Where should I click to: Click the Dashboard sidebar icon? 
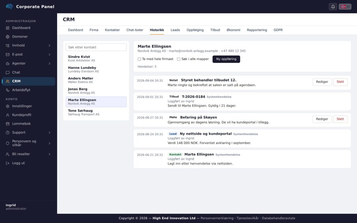(8, 28)
